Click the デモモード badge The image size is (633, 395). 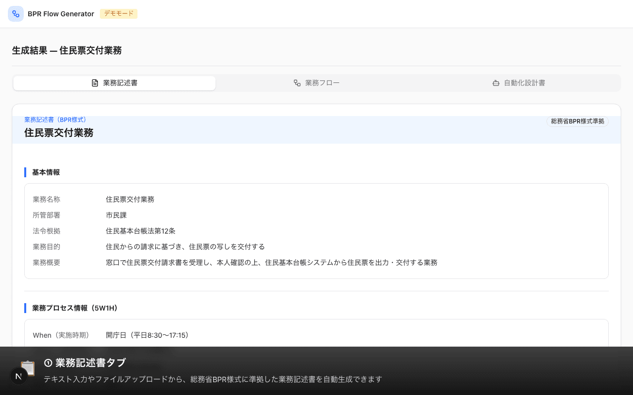(119, 14)
